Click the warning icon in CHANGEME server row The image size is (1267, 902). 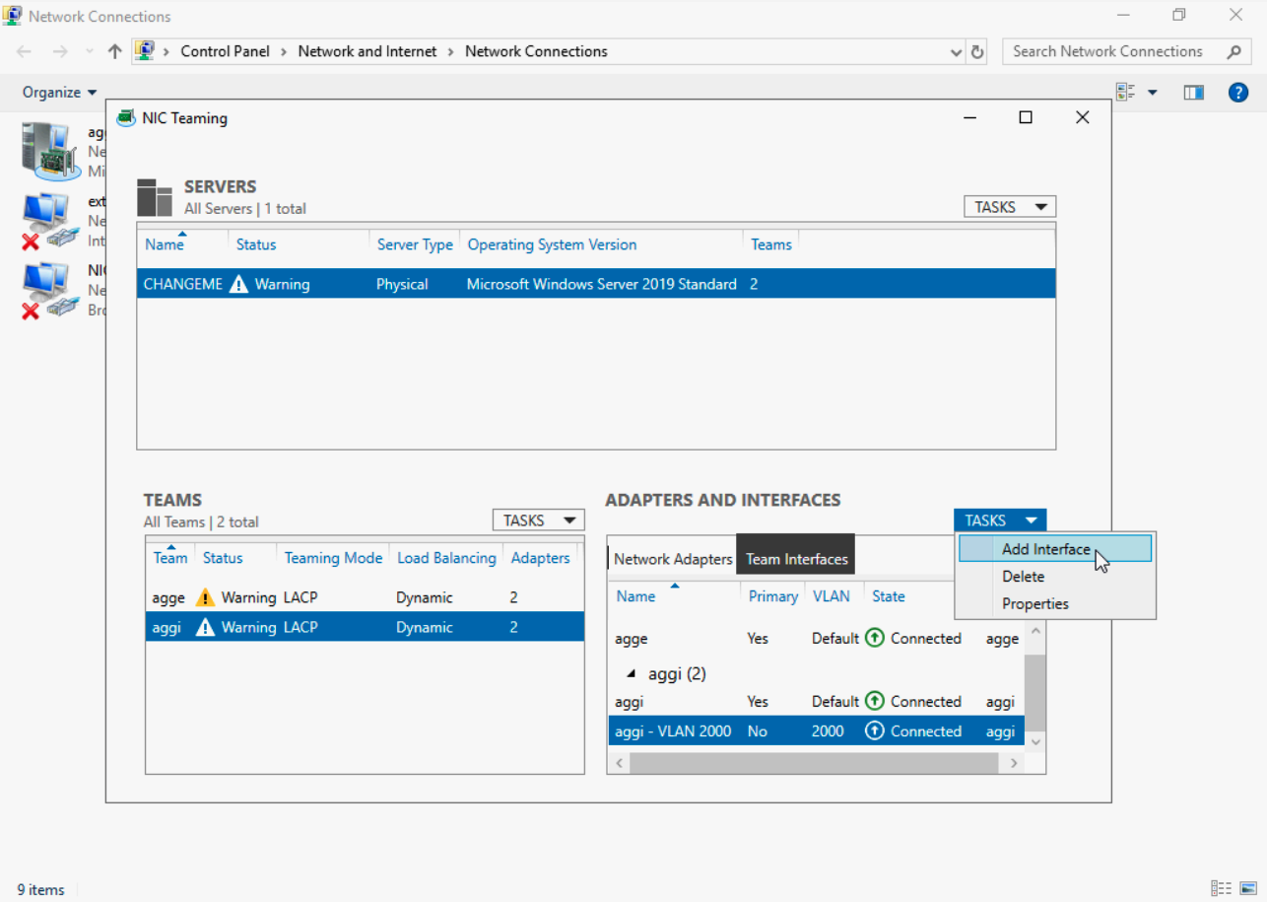pos(238,284)
